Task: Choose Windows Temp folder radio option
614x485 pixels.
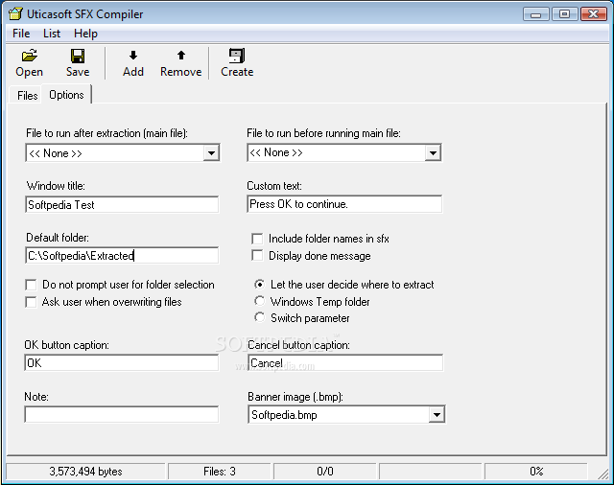Action: click(259, 301)
